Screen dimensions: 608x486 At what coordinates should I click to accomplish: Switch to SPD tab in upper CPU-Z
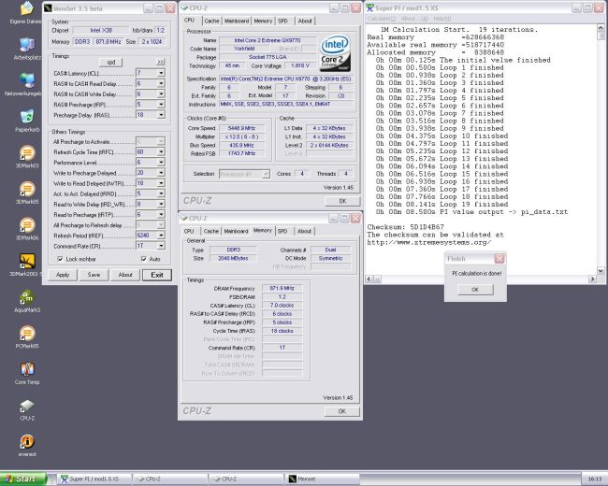(283, 21)
